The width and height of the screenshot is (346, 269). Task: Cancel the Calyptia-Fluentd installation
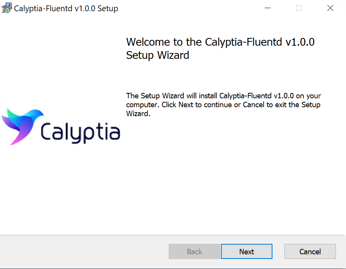[310, 251]
